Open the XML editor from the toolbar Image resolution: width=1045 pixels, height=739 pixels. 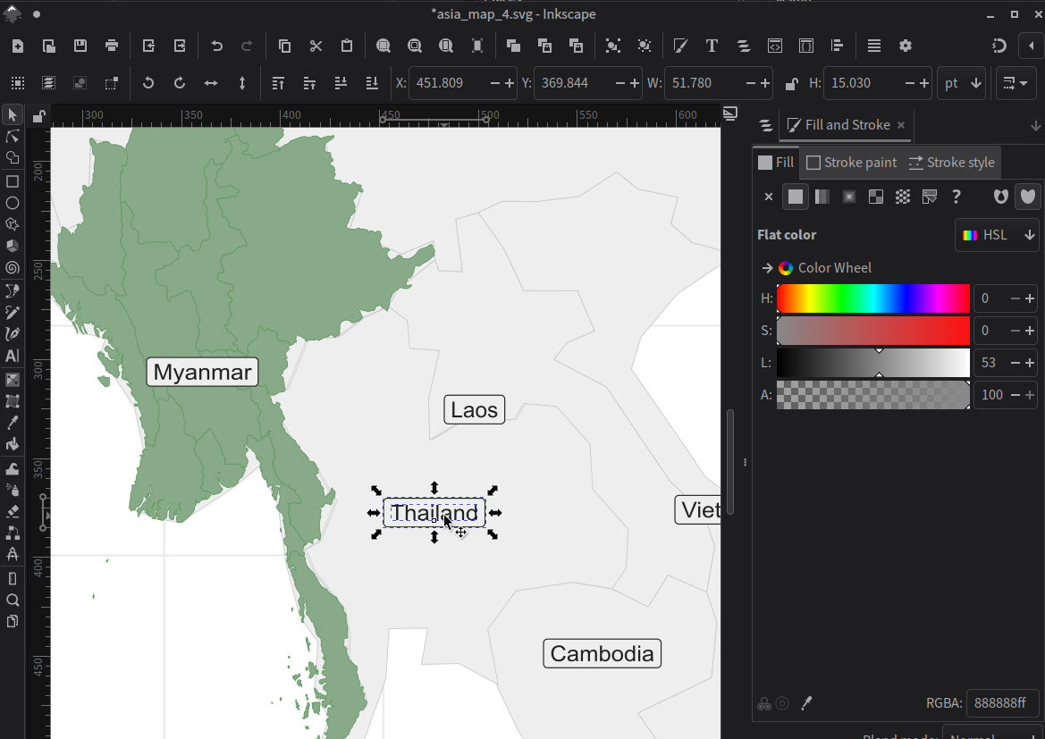(x=774, y=46)
